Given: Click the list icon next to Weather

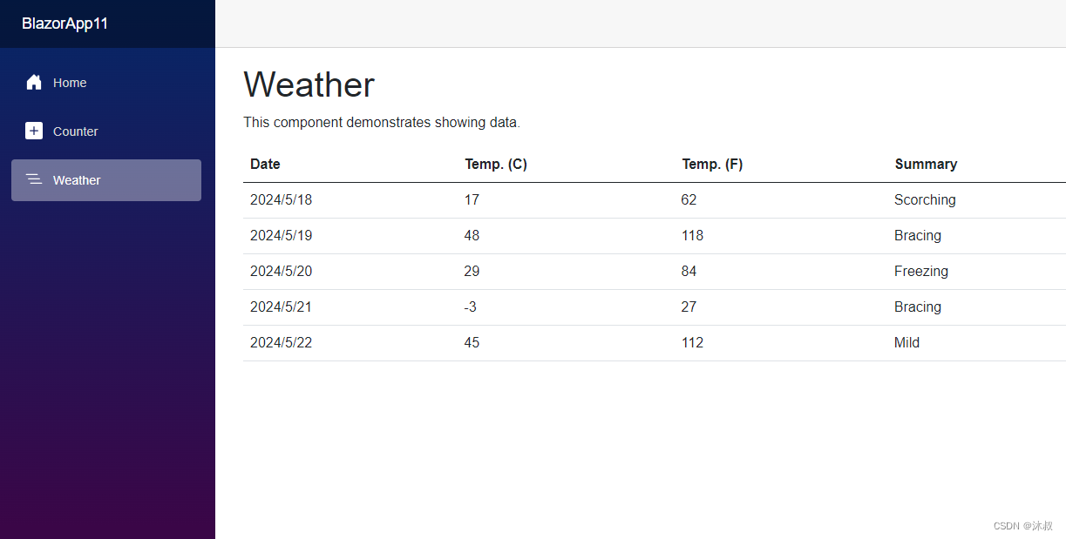Looking at the screenshot, I should coord(33,179).
